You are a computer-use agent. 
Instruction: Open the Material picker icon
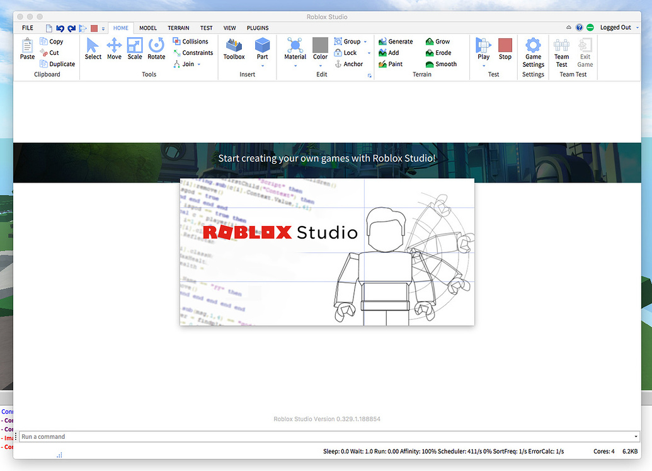tap(295, 45)
